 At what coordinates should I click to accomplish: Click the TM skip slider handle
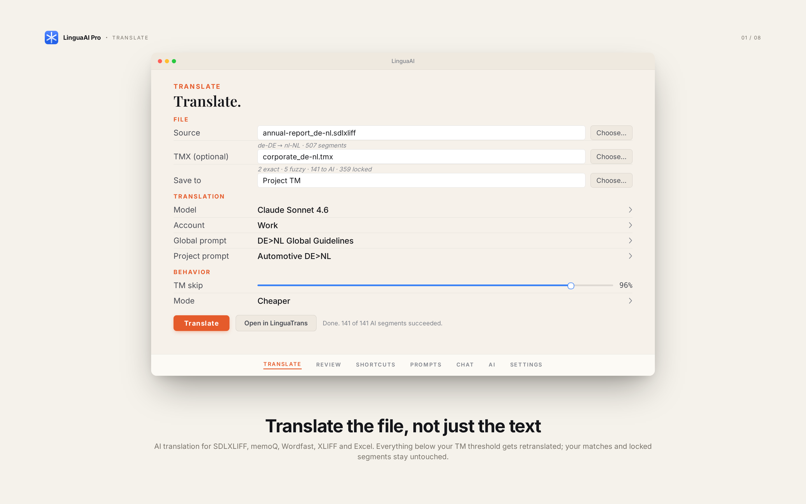tap(571, 286)
